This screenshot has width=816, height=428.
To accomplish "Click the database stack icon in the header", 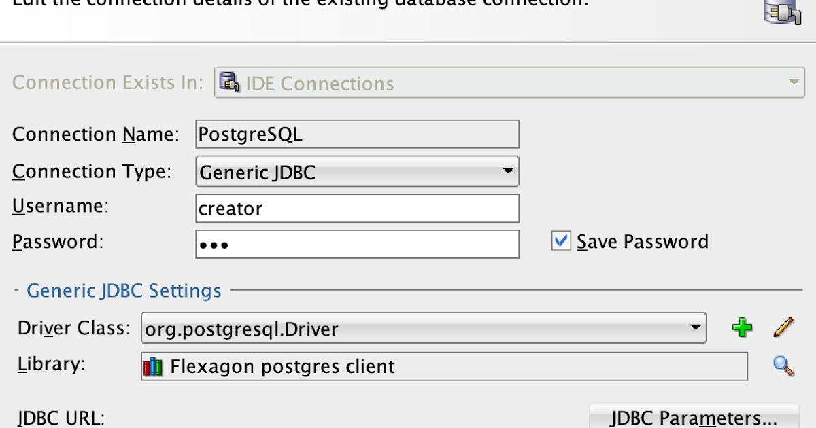I will pos(782,12).
